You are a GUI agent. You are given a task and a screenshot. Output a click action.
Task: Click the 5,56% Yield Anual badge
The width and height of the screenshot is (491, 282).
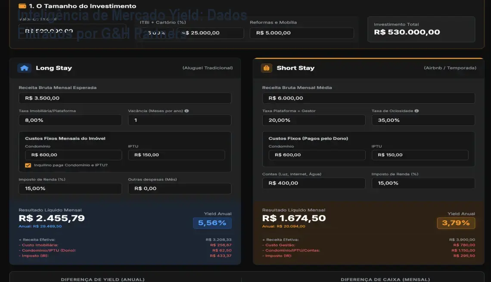pos(212,223)
